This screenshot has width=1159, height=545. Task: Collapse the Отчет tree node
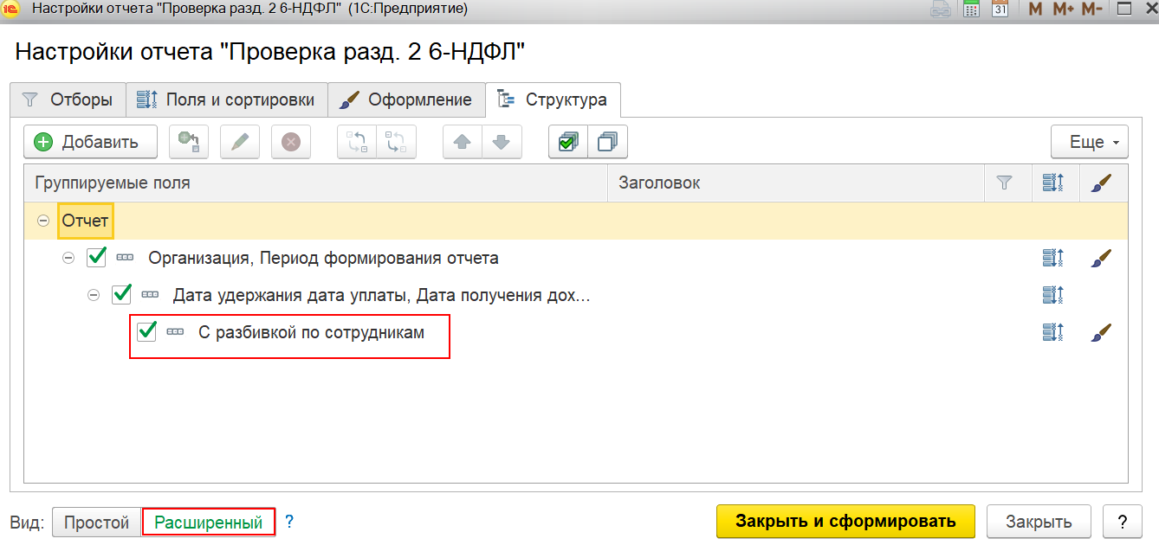point(42,221)
